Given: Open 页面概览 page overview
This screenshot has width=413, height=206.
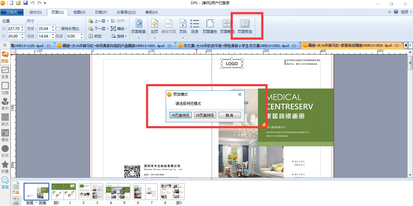Looking at the screenshot, I should coord(227,26).
